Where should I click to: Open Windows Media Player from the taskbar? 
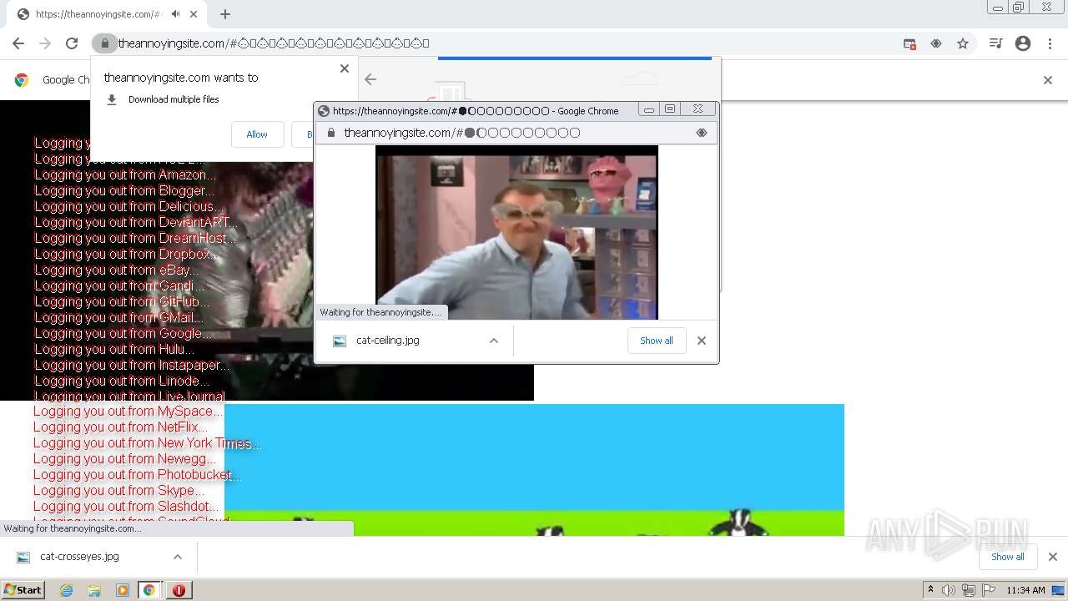tap(122, 590)
